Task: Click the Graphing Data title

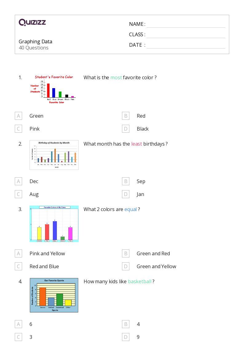Action: point(35,41)
